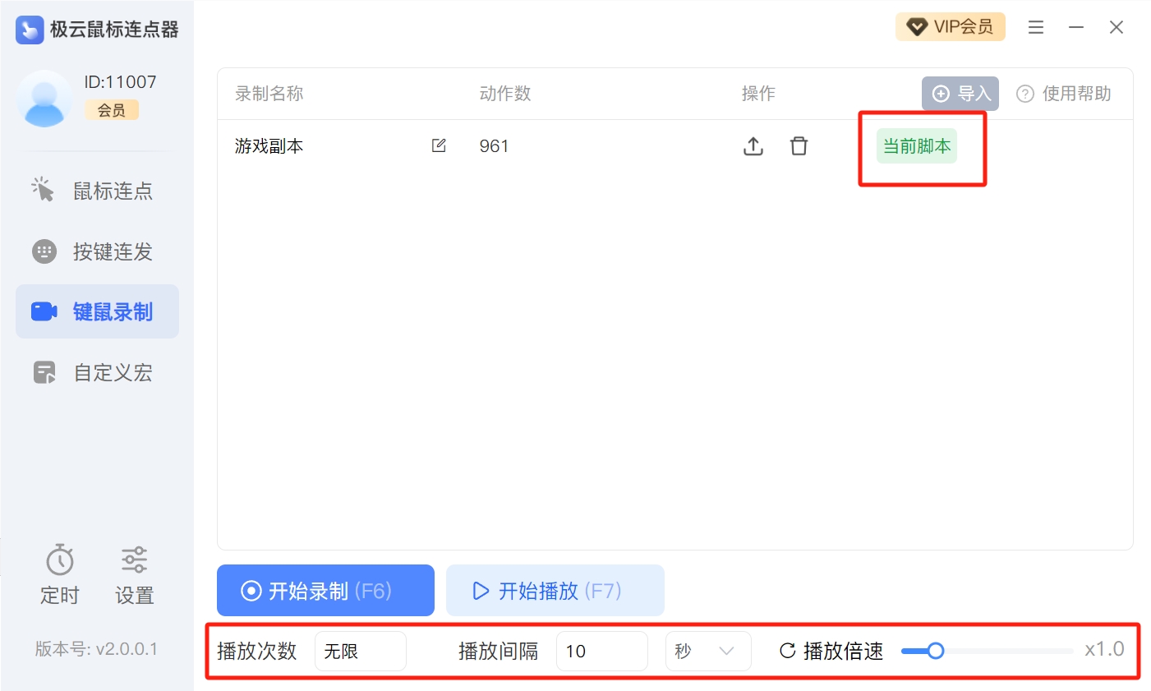This screenshot has height=691, width=1151.
Task: Click the reset 播放倍速 circular arrow icon
Action: (x=787, y=651)
